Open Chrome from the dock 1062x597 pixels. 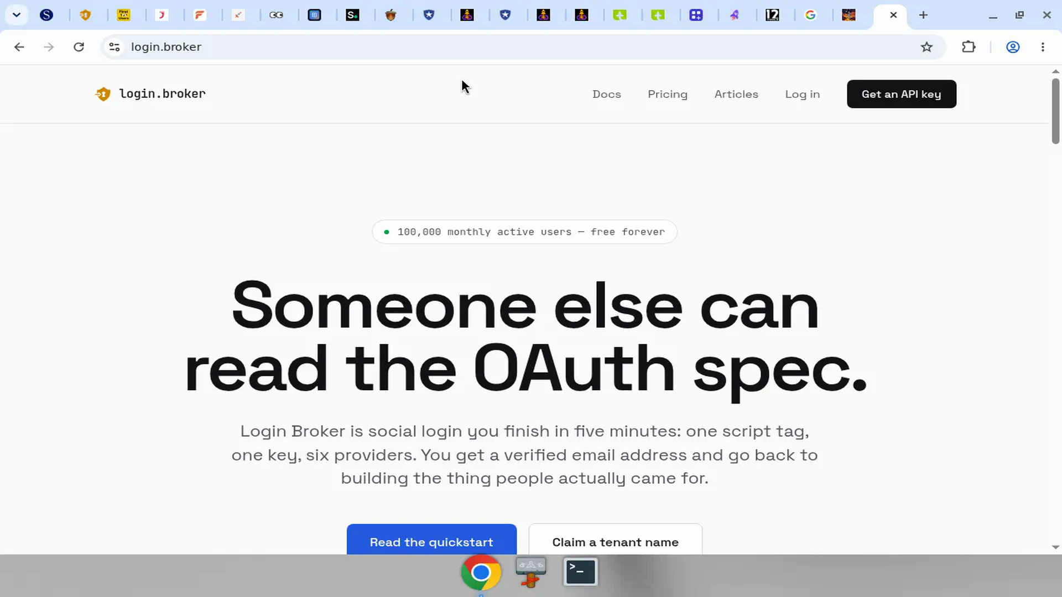[481, 572]
